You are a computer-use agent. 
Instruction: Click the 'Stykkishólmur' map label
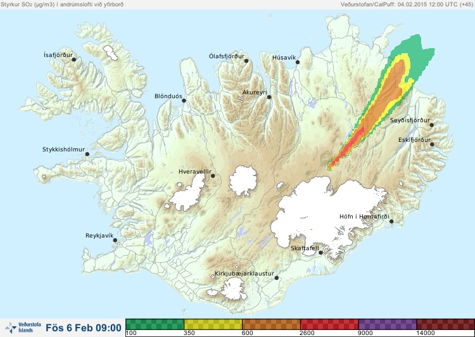coord(63,149)
